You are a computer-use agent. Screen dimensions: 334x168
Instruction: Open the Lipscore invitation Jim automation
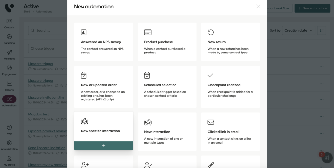click(x=46, y=98)
